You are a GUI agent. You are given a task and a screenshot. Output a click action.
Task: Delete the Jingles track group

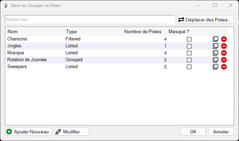coord(224,46)
